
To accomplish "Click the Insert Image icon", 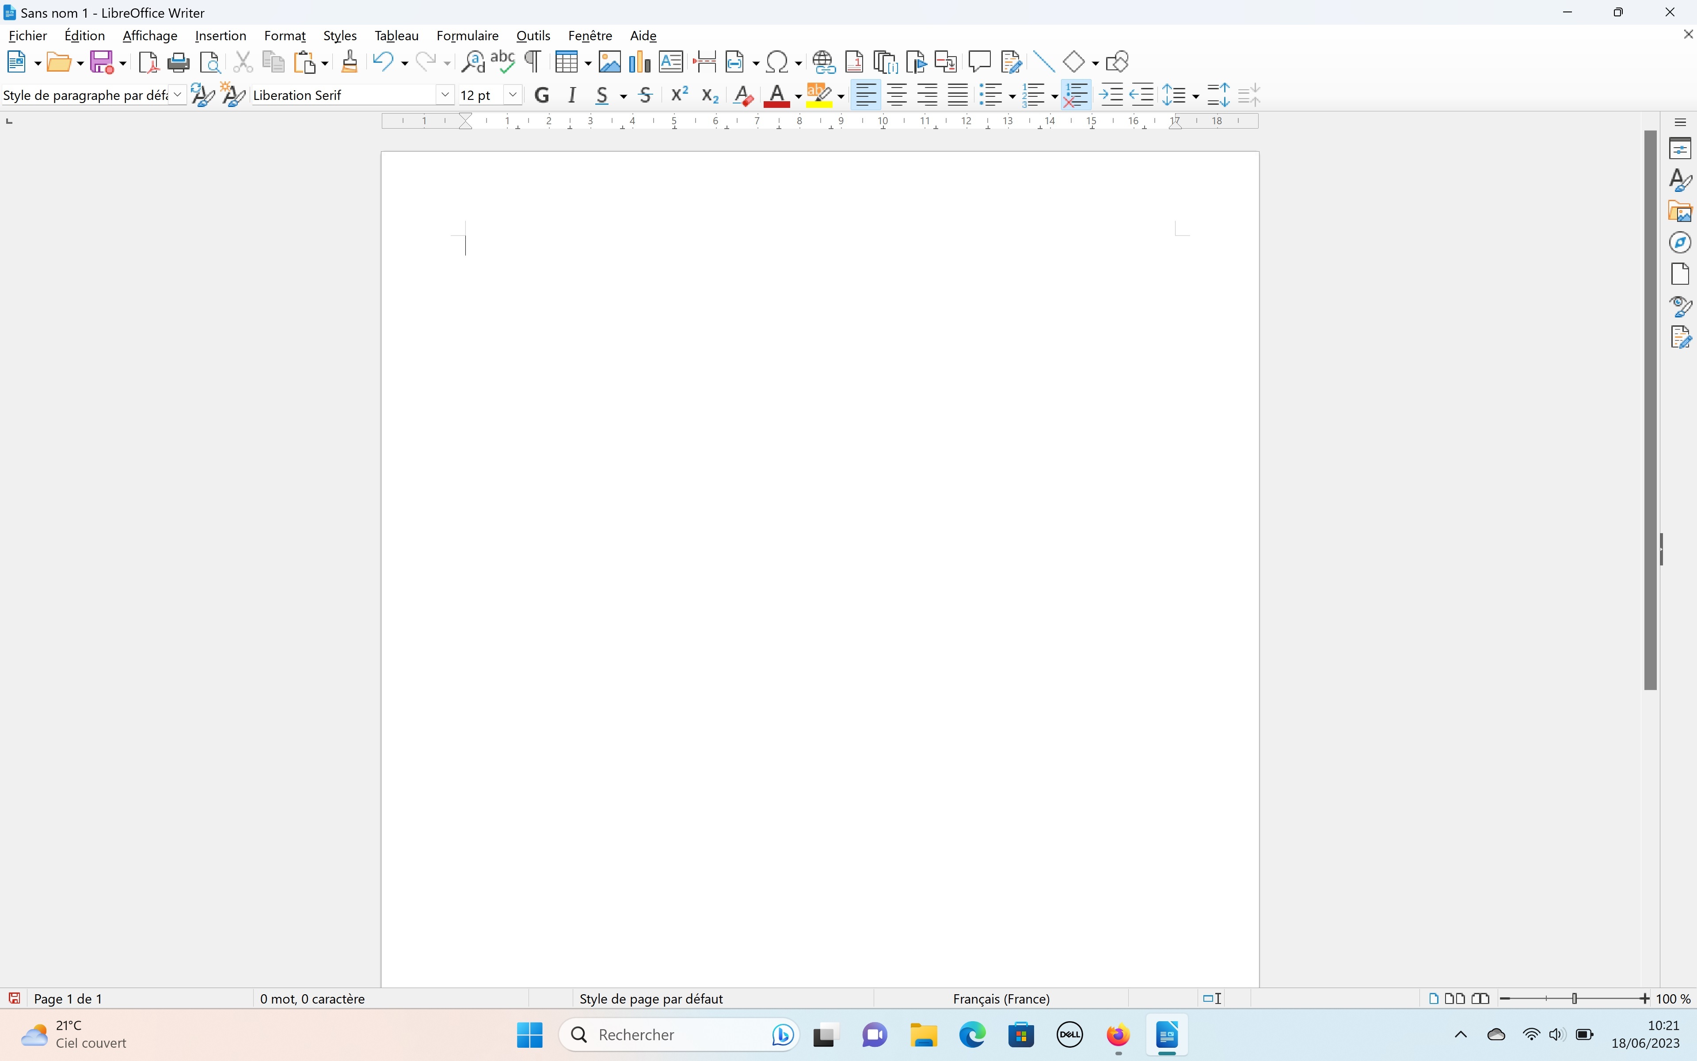I will [609, 62].
